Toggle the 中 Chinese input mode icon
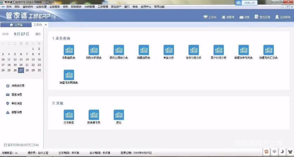 point(274,152)
